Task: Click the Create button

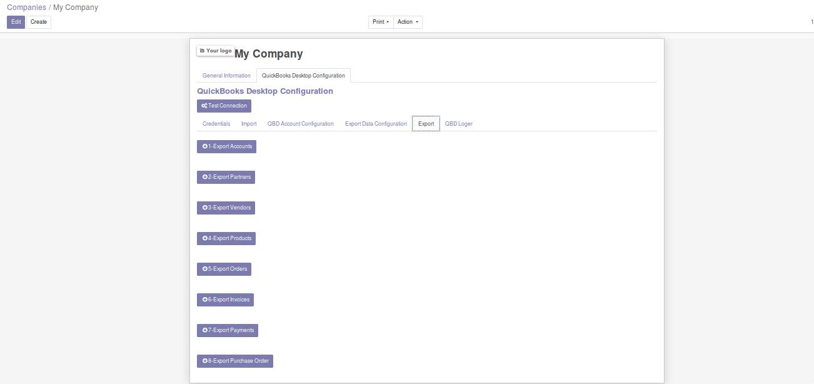Action: [39, 22]
